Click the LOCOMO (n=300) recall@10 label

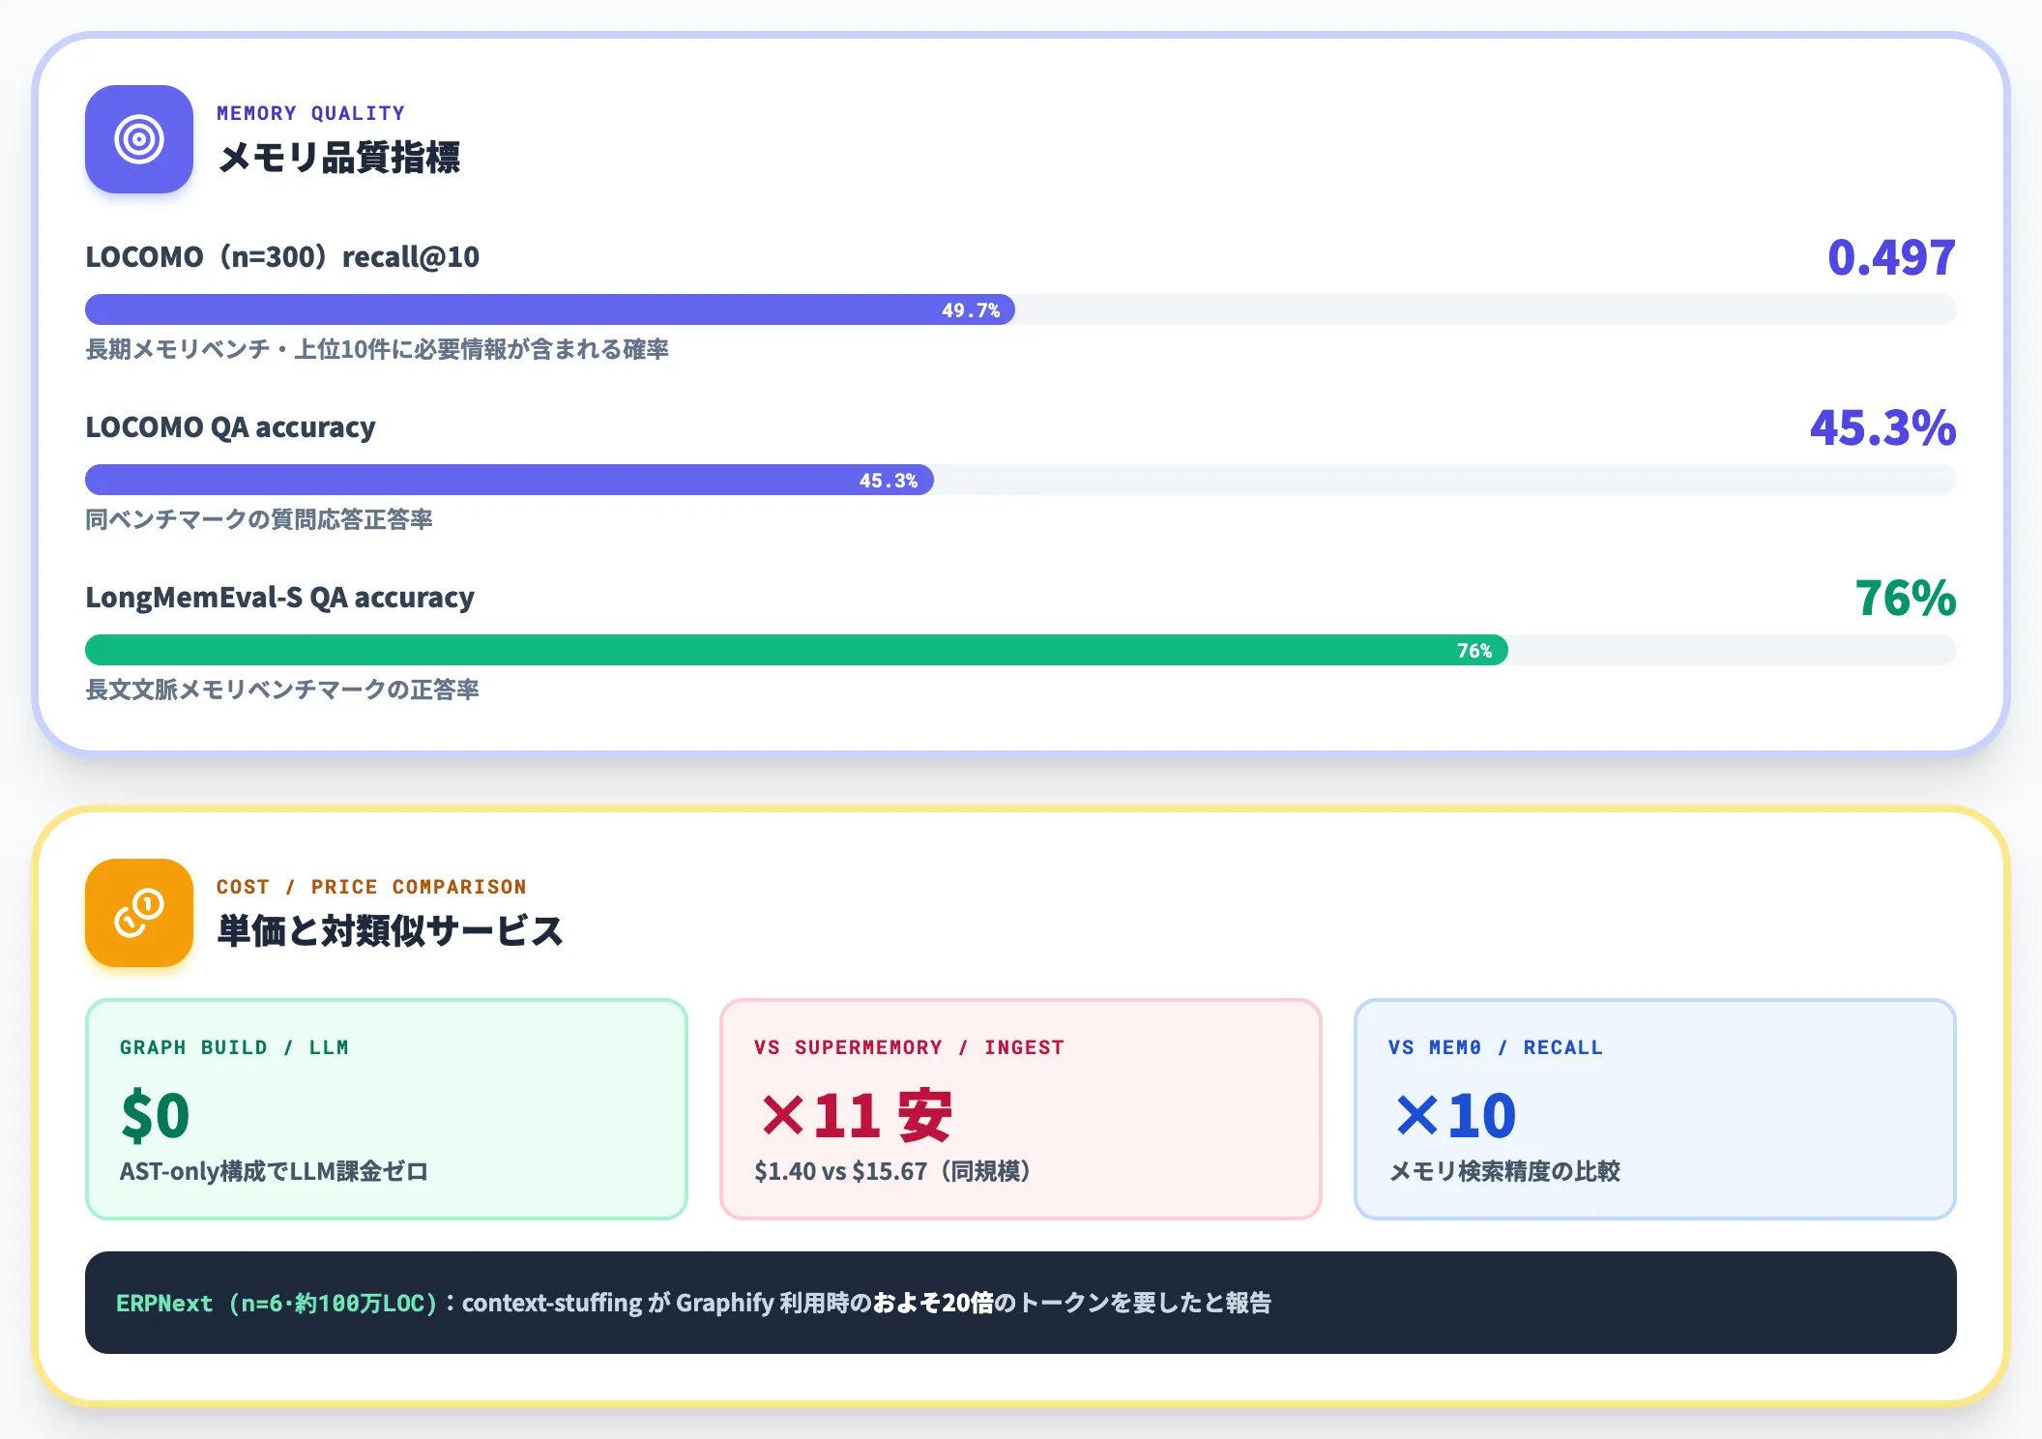pyautogui.click(x=282, y=257)
